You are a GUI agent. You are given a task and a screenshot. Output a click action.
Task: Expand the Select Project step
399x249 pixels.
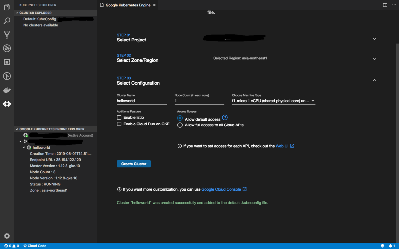point(374,38)
